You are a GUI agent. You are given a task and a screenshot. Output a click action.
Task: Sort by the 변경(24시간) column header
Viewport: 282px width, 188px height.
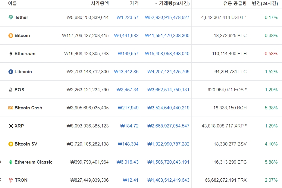265,3
